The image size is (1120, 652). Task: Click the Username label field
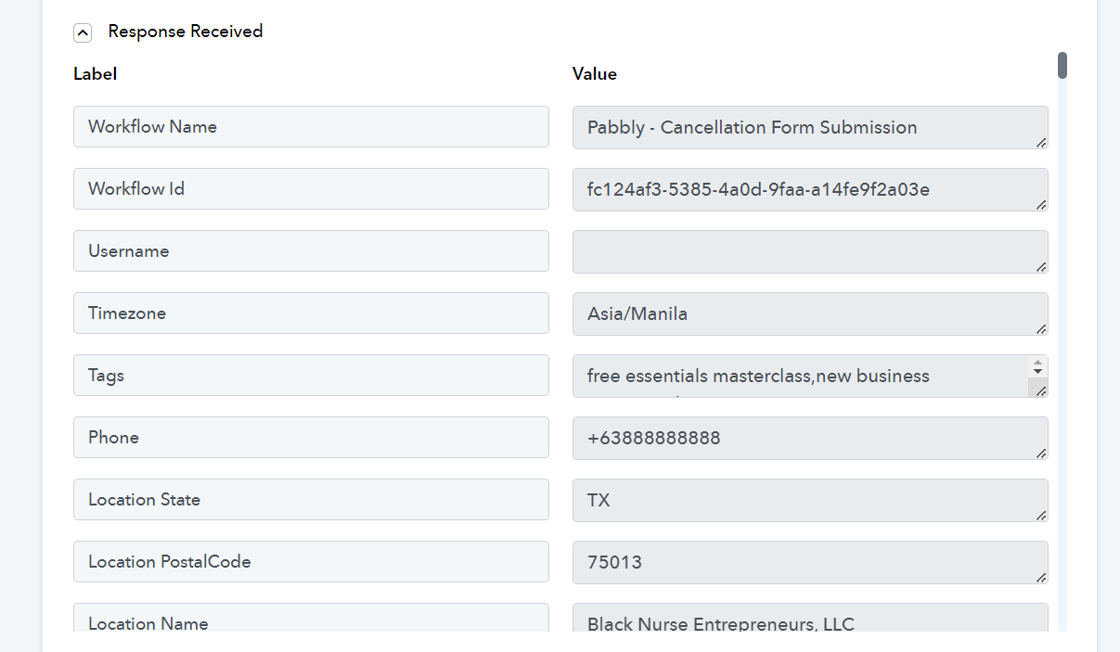click(311, 250)
